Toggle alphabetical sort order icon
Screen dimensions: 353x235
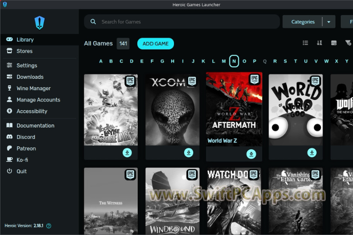(x=320, y=43)
